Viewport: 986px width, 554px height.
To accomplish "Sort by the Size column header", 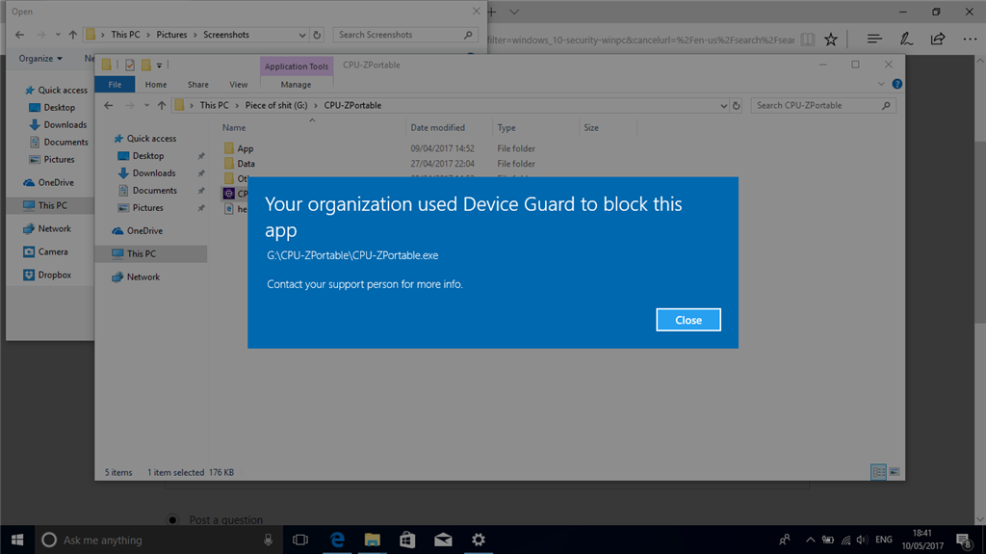I will [591, 128].
